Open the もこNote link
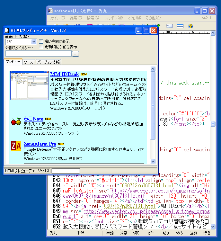 pyautogui.click(x=33, y=119)
